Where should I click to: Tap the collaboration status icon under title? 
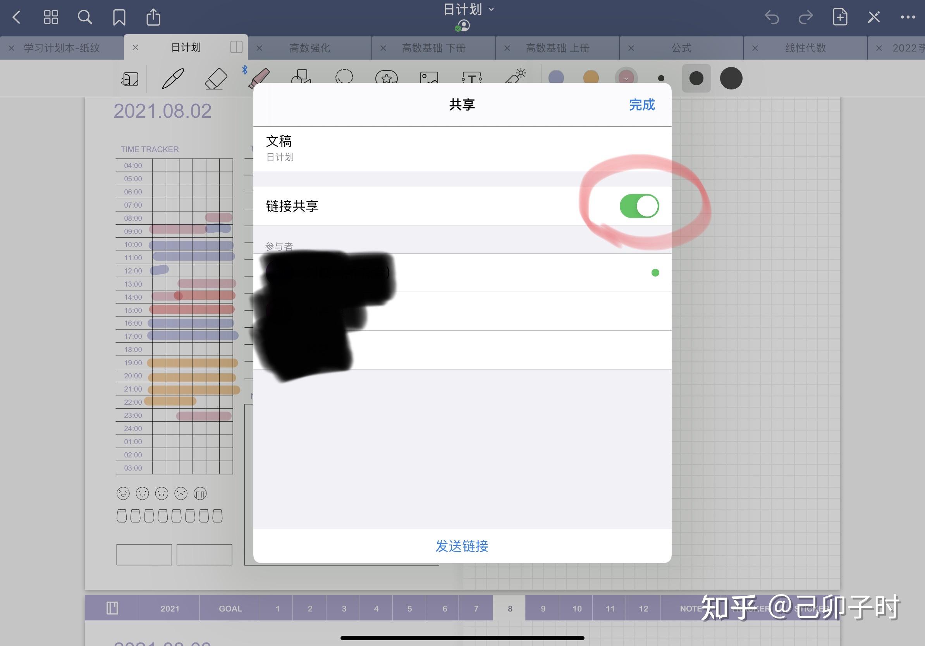[462, 26]
